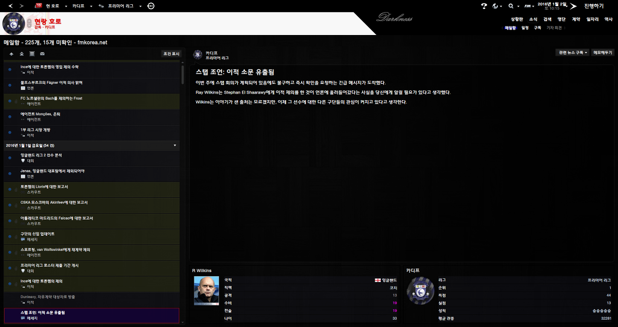Open the 관련 뉴스 구독 dropdown
Image resolution: width=618 pixels, height=327 pixels.
tap(572, 52)
